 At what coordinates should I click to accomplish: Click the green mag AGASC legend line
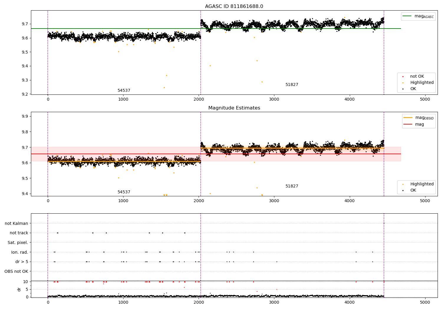point(407,16)
